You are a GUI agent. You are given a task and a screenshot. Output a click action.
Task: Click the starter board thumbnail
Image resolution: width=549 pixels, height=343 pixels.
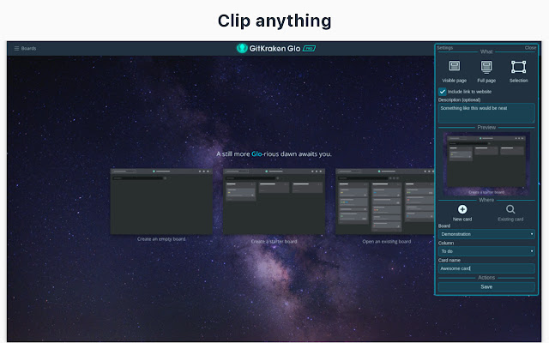point(274,202)
